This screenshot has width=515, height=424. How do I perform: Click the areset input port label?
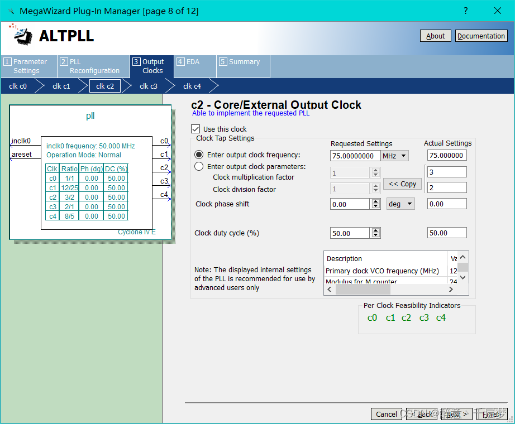tap(22, 154)
